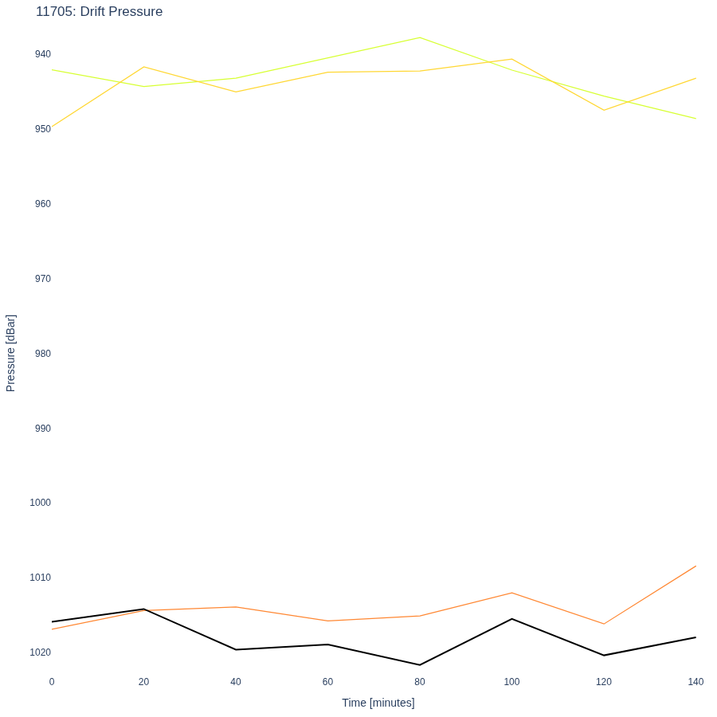
Task: Click the 100 x-axis tick label
Action: pyautogui.click(x=511, y=682)
